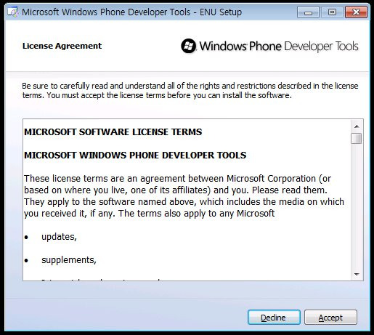This screenshot has height=335, width=374.
Task: Click the 'supplements,' bullet item
Action: [x=69, y=260]
